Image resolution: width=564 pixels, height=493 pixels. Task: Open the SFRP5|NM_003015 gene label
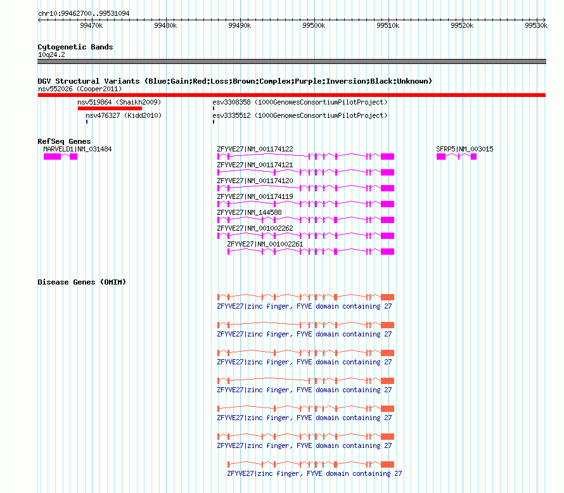[465, 149]
